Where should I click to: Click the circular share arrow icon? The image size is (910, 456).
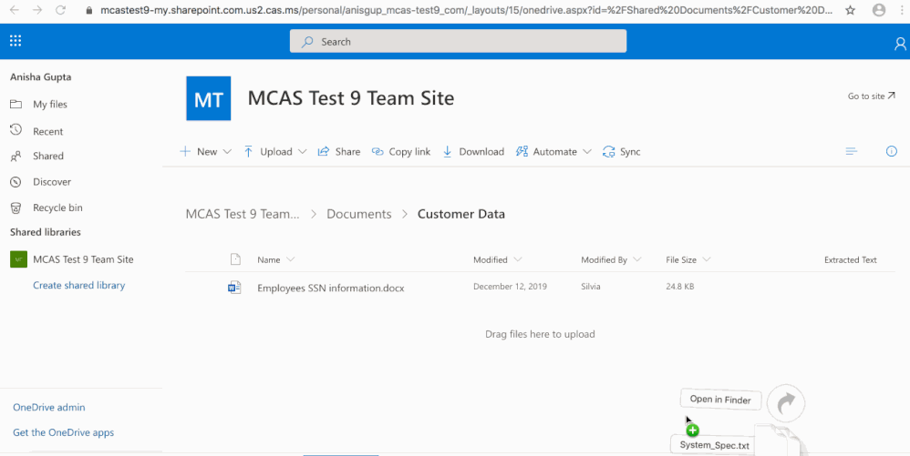(786, 403)
